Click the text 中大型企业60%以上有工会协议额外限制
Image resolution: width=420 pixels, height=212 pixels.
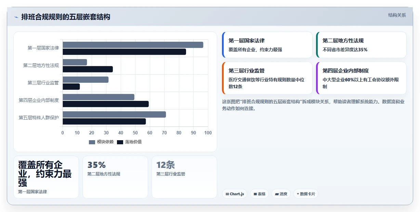pos(360,83)
